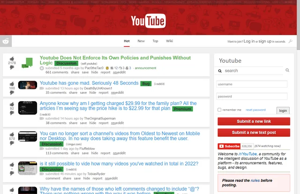
Task: View profile of Pac0theTac0
Action: point(94,68)
